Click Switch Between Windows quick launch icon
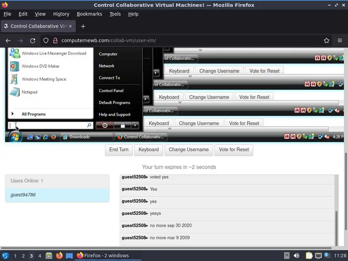The width and height of the screenshot is (348, 261). pyautogui.click(x=37, y=137)
